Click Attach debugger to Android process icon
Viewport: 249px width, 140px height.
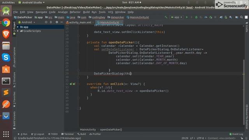211,17
